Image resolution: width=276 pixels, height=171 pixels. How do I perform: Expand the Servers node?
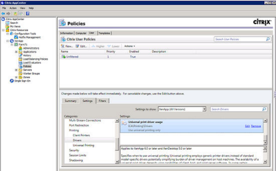(16, 70)
